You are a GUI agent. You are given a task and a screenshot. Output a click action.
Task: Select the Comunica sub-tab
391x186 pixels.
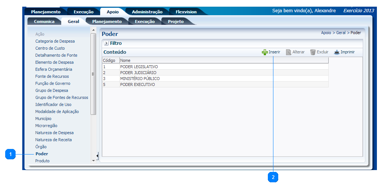(44, 21)
